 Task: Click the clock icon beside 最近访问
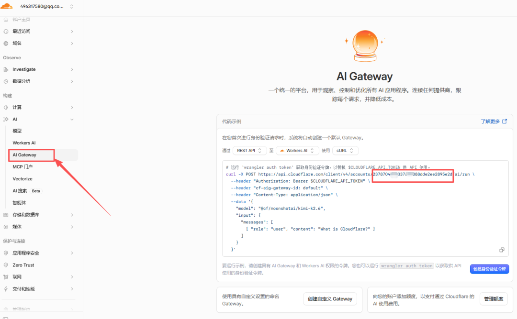[6, 31]
